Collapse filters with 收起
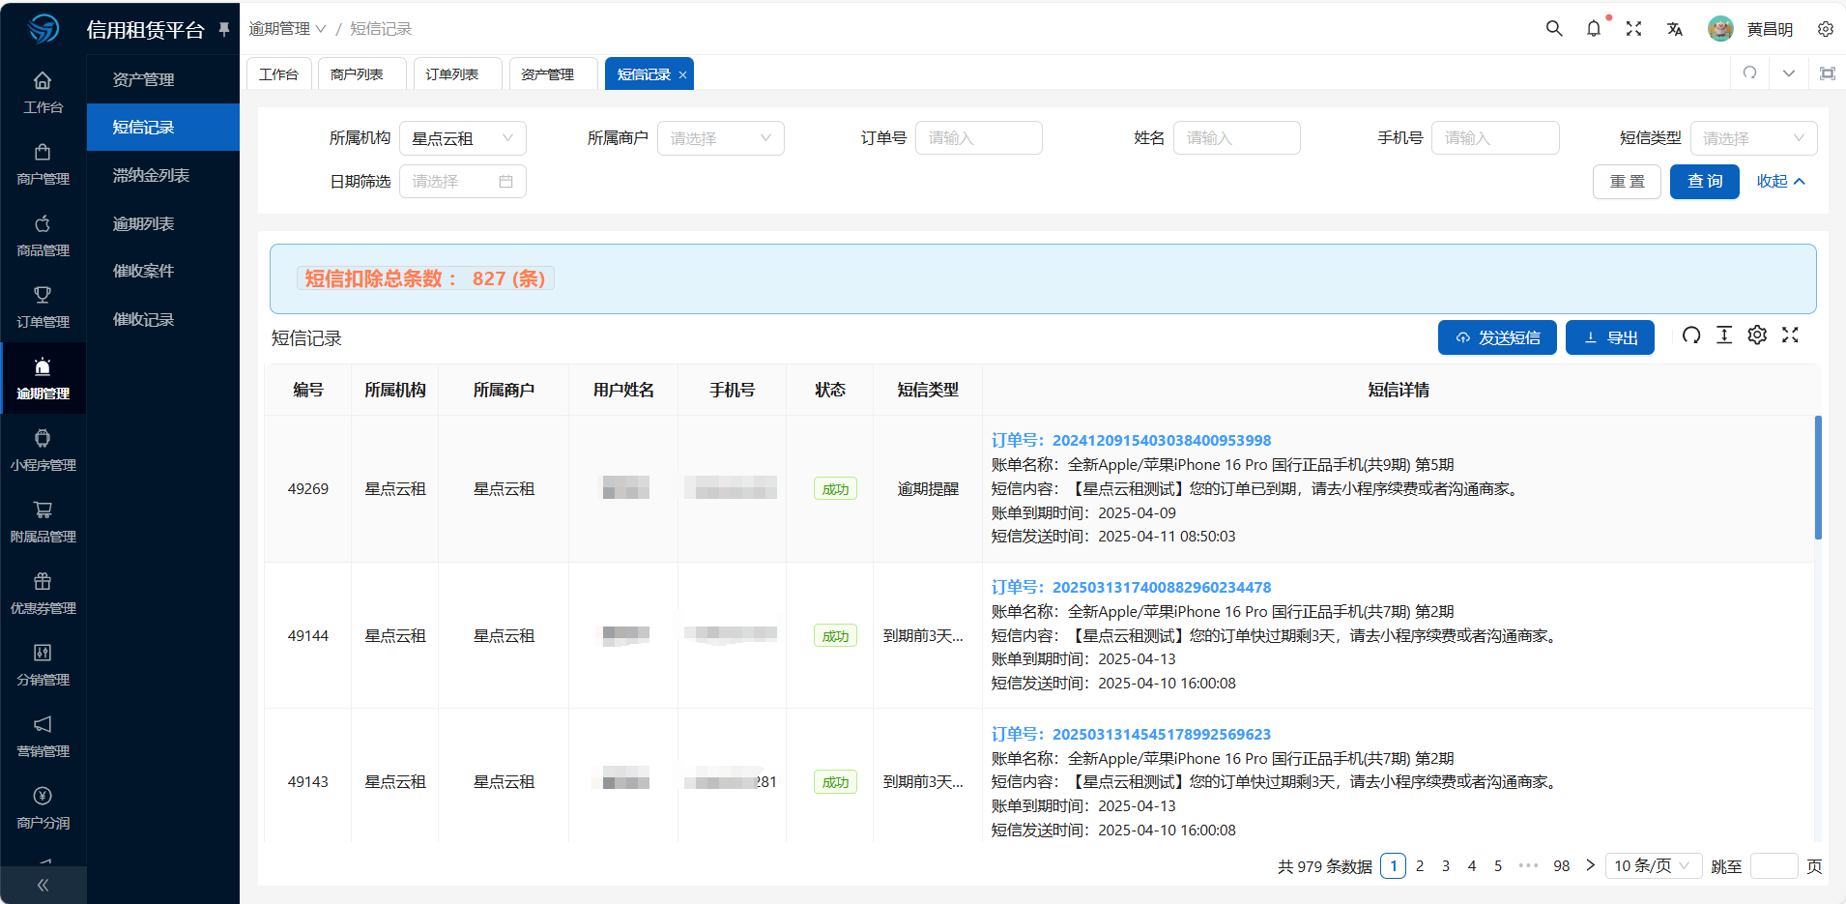The image size is (1846, 904). (1780, 181)
